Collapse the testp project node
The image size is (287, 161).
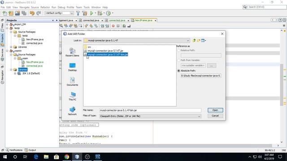7,28
